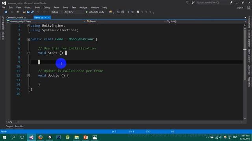Open the Output panel tab

click(x=9, y=126)
